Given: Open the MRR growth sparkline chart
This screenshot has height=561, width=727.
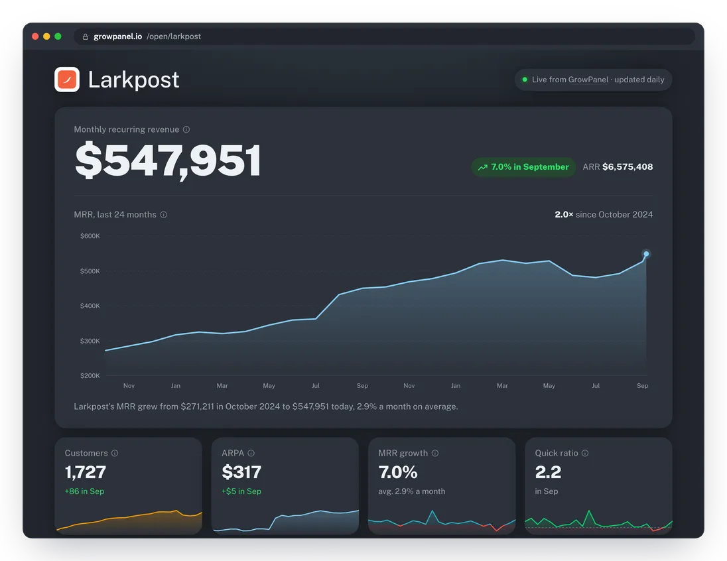Looking at the screenshot, I should tap(442, 521).
